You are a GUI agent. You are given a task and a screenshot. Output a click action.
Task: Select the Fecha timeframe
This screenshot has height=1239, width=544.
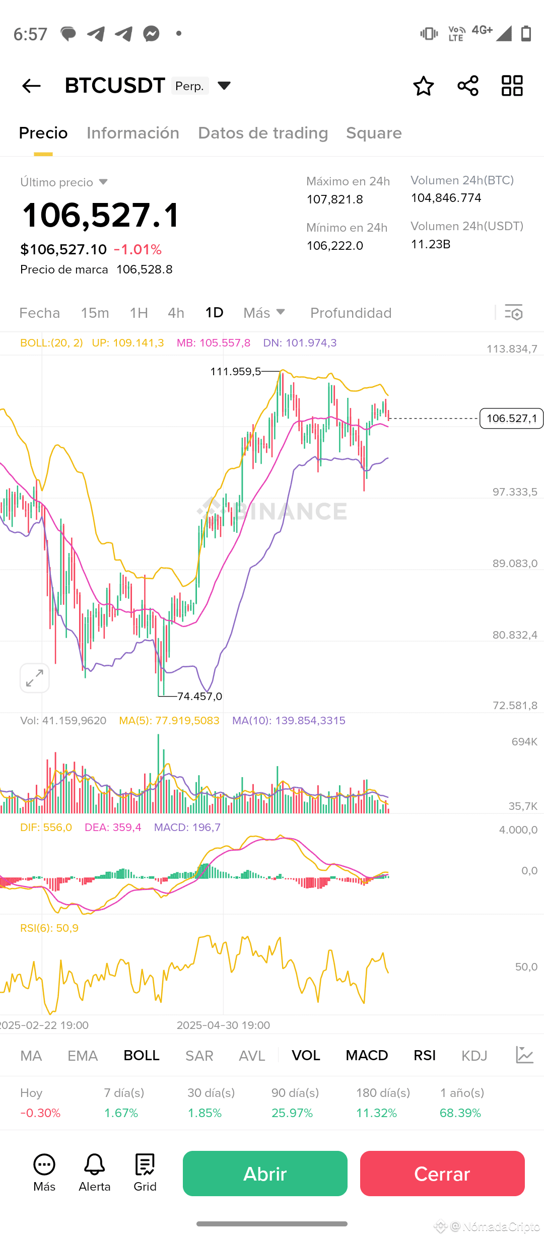coord(40,313)
